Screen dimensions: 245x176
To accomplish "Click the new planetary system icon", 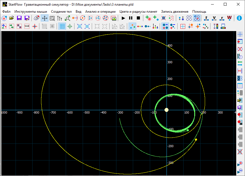I will click(4, 18).
